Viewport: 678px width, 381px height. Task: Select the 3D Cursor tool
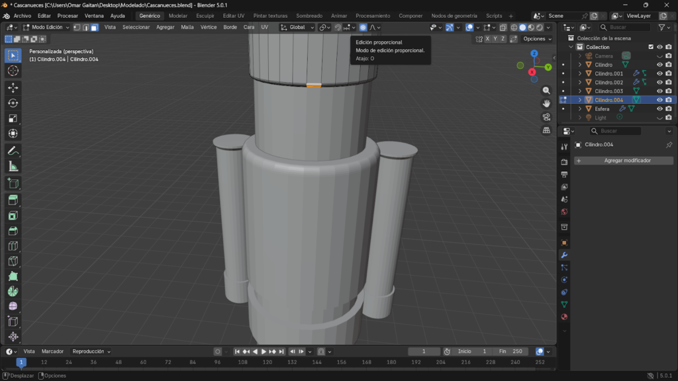click(x=13, y=71)
